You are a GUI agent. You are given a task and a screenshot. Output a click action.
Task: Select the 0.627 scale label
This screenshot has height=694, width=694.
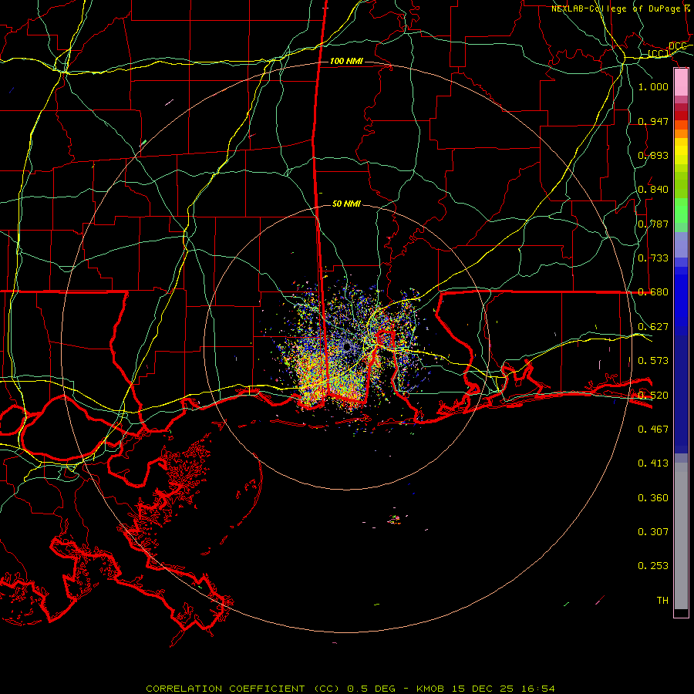coord(653,327)
